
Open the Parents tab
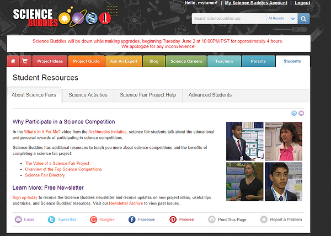[x=258, y=61]
